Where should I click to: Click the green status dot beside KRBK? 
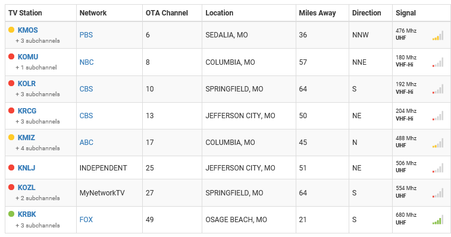pos(11,214)
